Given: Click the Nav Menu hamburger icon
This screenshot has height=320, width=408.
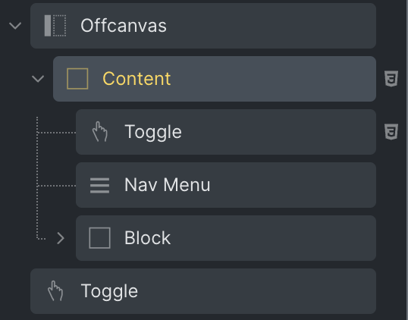Looking at the screenshot, I should pos(99,185).
